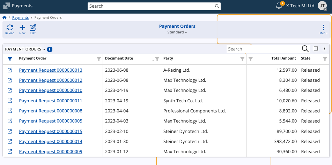Open Payment Request 0000000009 link
Viewport: 332px width, 165px height.
point(51,152)
